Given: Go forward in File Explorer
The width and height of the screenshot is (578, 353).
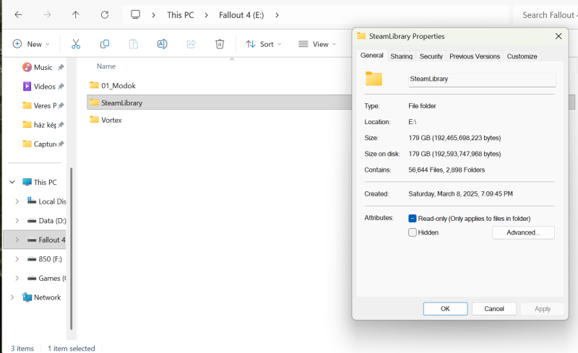Looking at the screenshot, I should 47,14.
